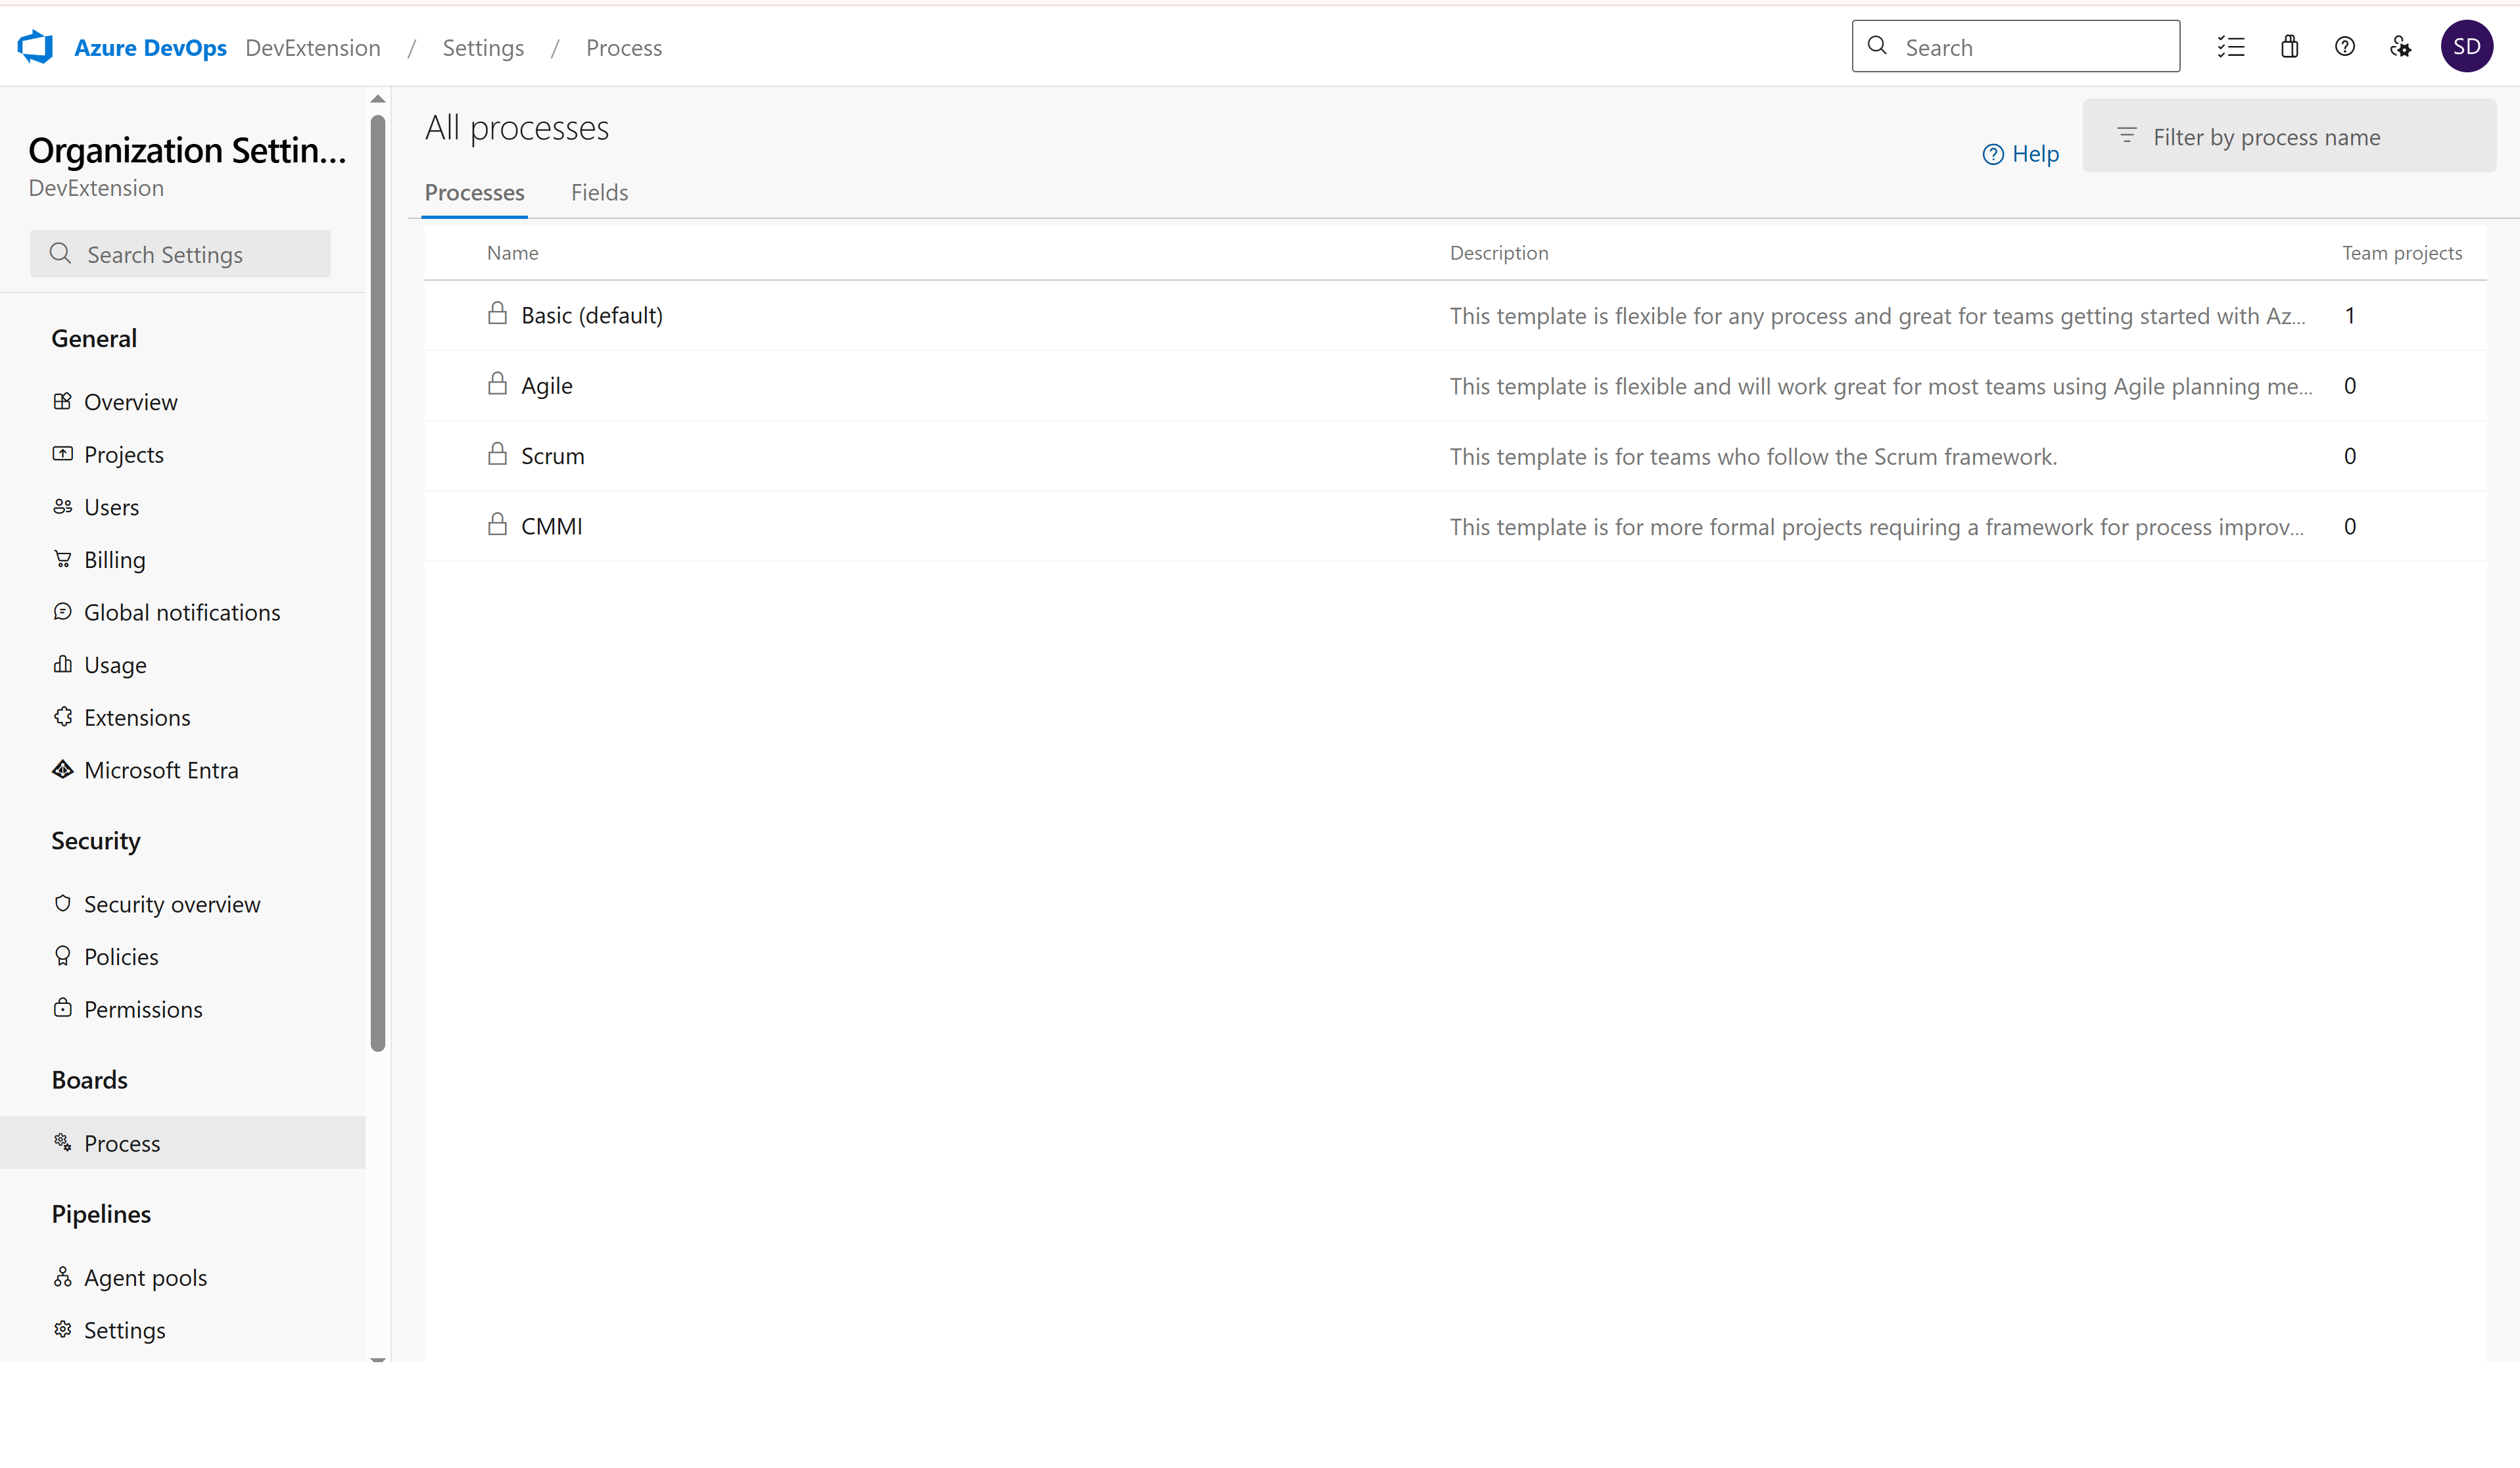Viewport: 2520px width, 1468px height.
Task: Open the SD profile avatar
Action: click(2466, 47)
